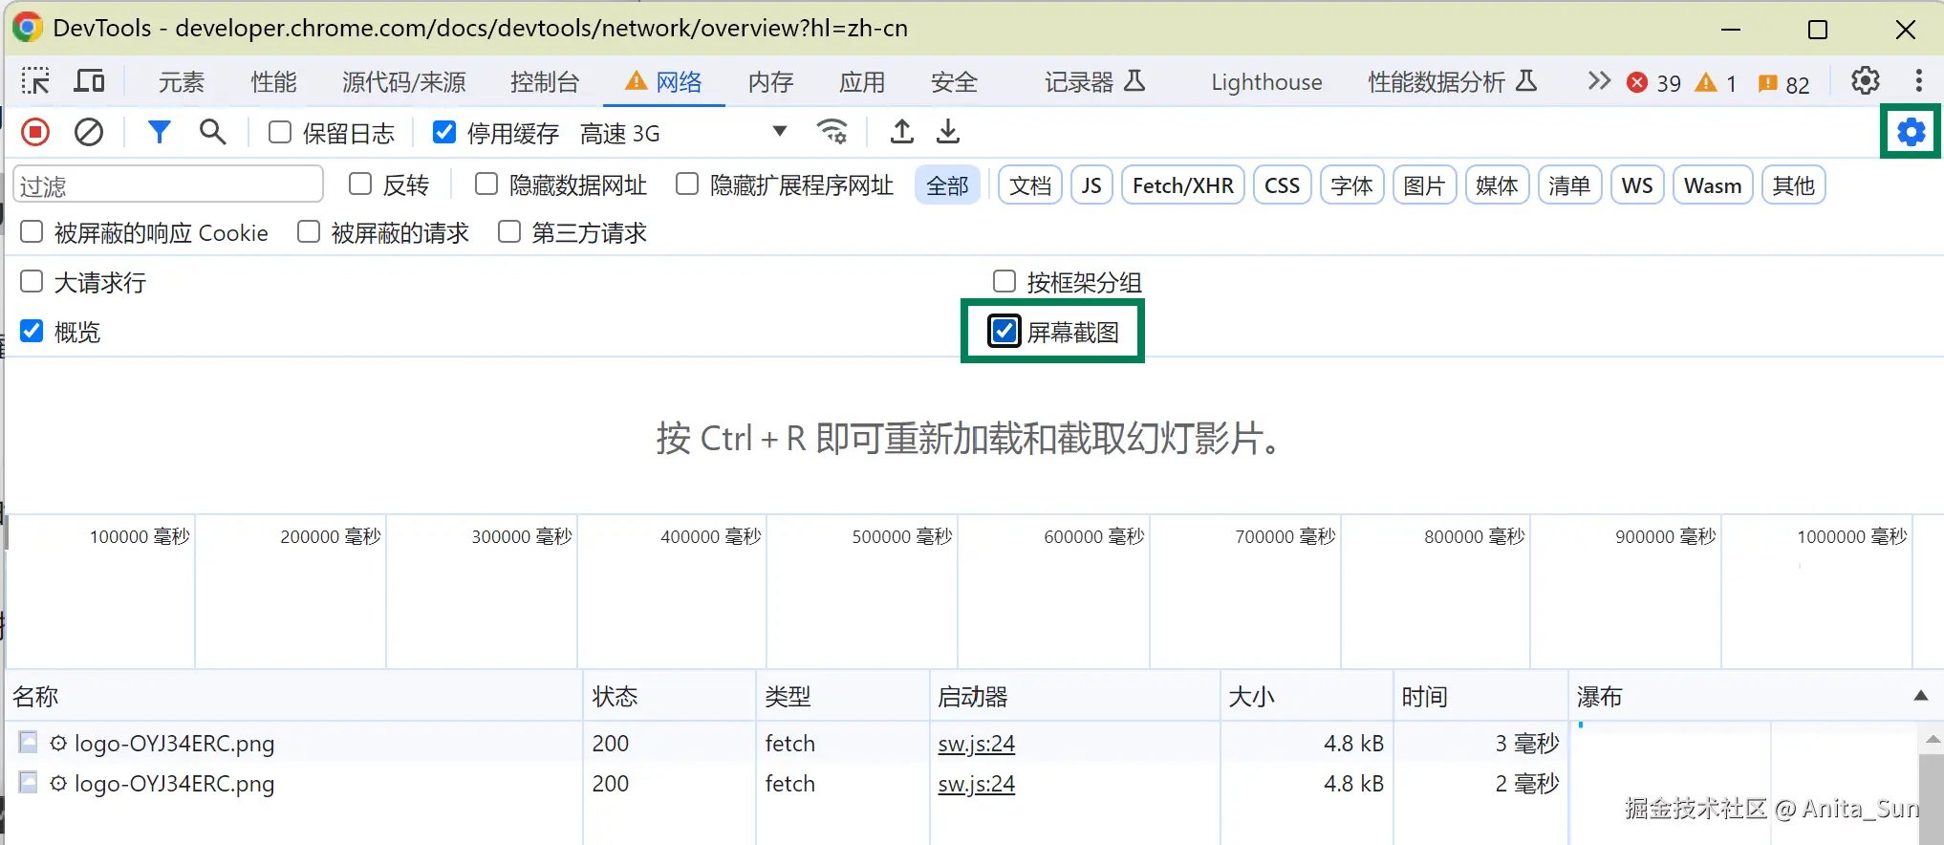
Task: Open the 高速 3G throttling dropdown
Action: [x=684, y=133]
